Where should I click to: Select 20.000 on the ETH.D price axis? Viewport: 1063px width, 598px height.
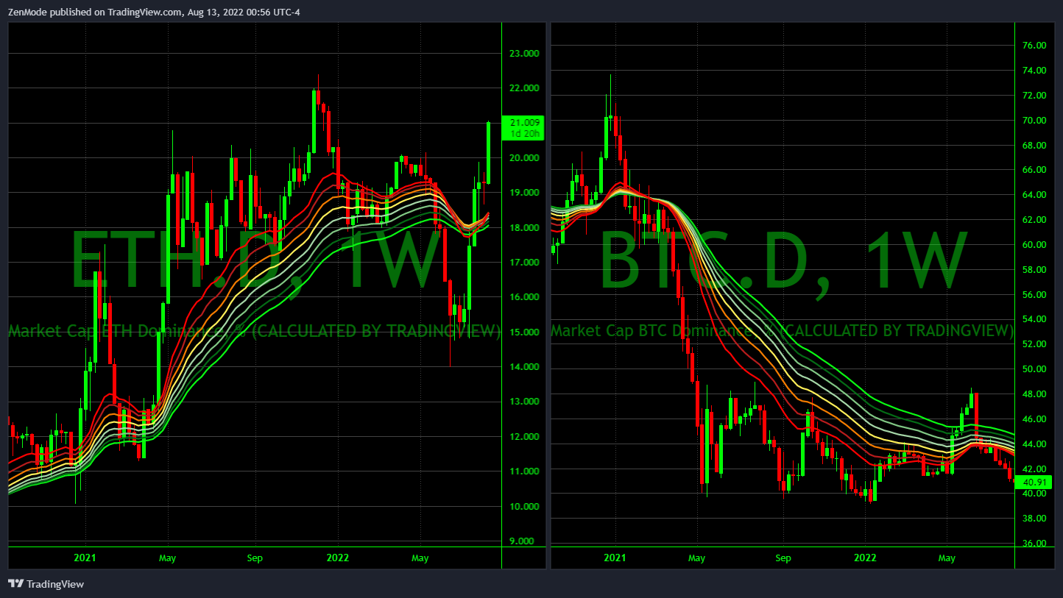tap(525, 157)
